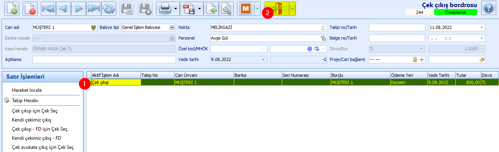Click the Vade Tarihi column header
The width and height of the screenshot is (499, 152).
tap(441, 75)
